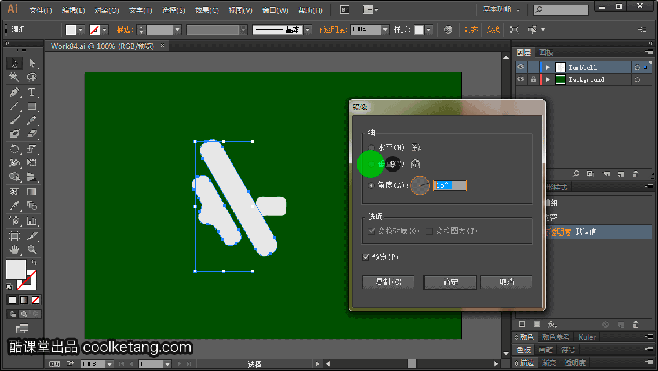Select the Selection tool (black arrow)
The image size is (658, 371).
(14, 63)
